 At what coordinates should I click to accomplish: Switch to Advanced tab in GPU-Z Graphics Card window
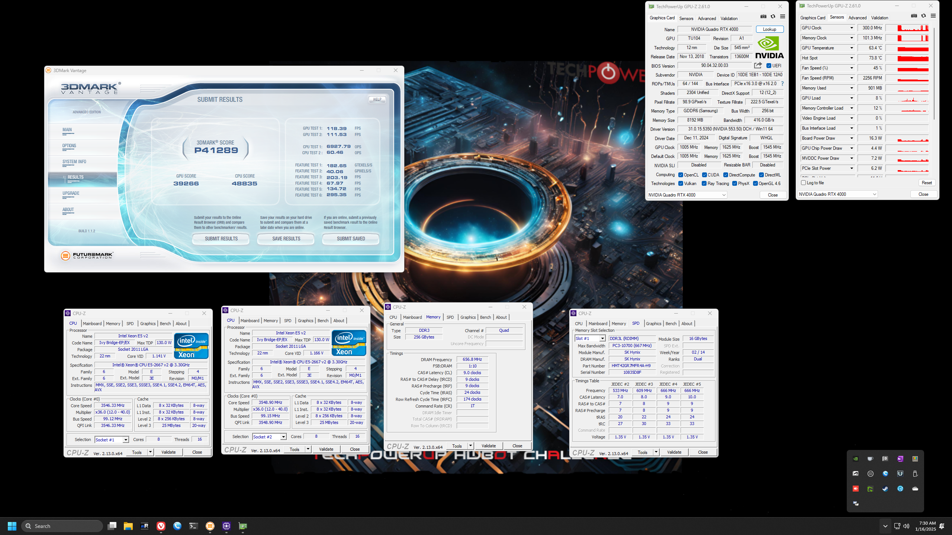(x=707, y=18)
